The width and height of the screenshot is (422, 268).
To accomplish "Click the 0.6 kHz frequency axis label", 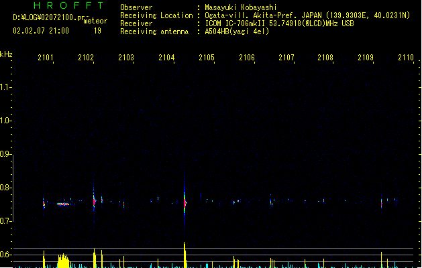I will coord(5,255).
